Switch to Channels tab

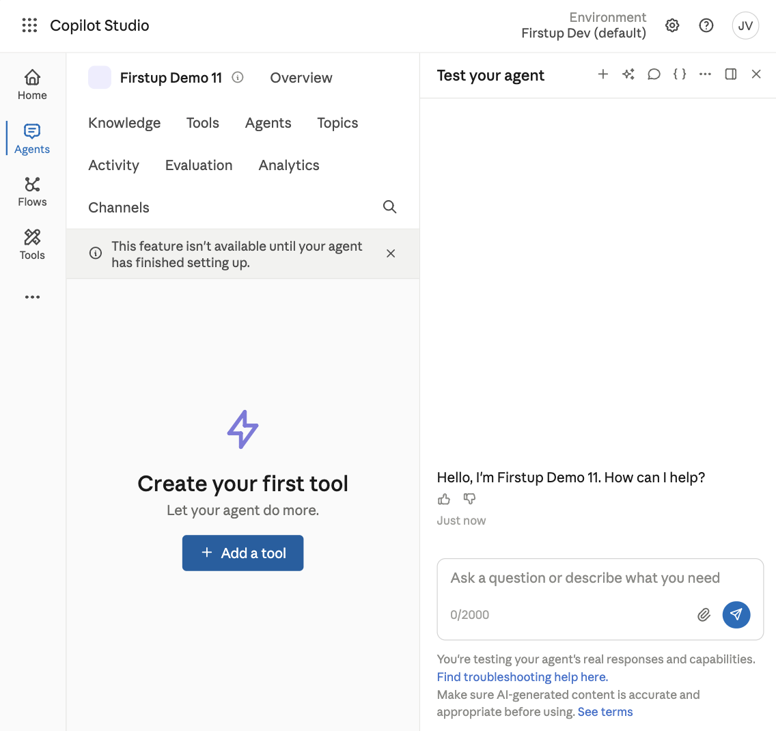(x=119, y=208)
